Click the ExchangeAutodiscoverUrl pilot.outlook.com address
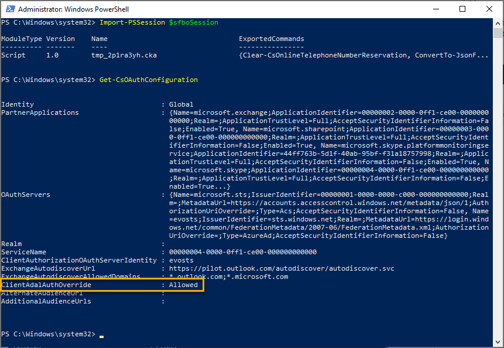504x348 pixels. 282,268
